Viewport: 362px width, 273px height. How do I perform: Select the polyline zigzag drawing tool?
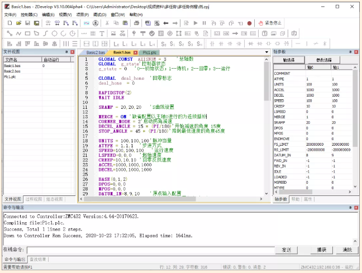[x=18, y=33]
